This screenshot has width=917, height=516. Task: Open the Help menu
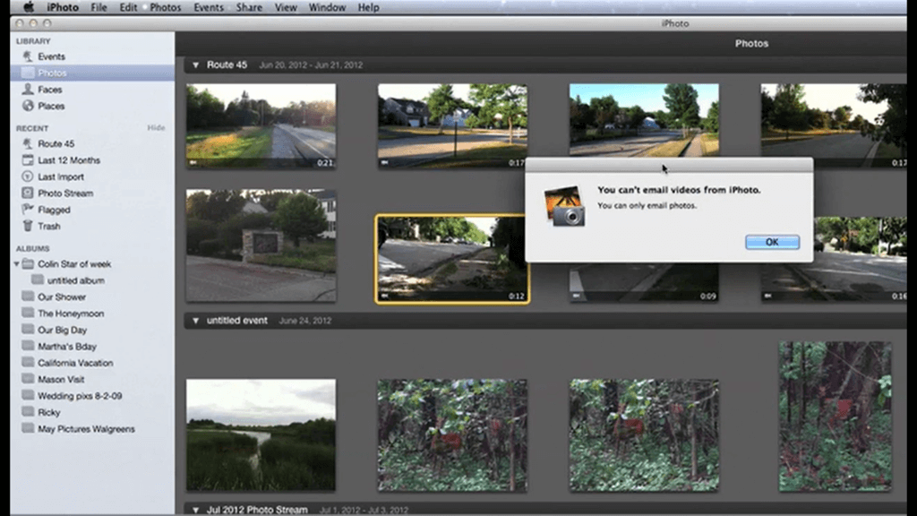pos(368,7)
